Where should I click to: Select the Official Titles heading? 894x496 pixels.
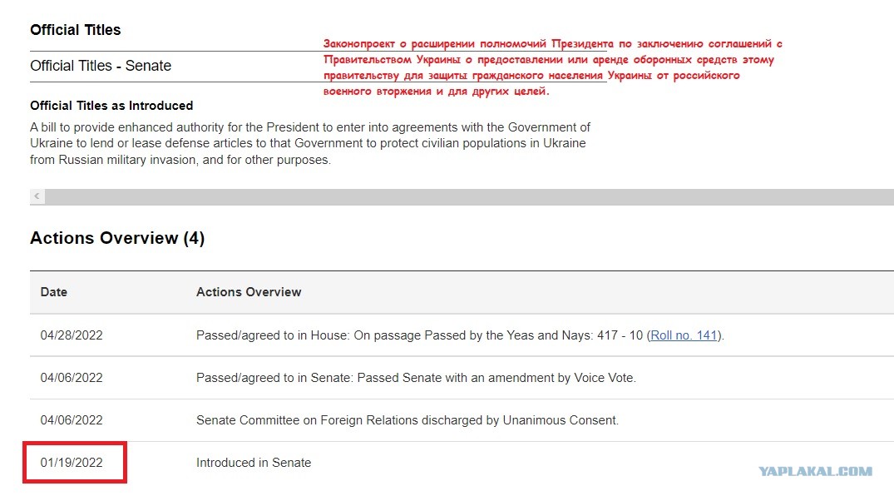75,30
